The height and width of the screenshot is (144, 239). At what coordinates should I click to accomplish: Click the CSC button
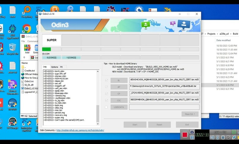tap(119, 100)
